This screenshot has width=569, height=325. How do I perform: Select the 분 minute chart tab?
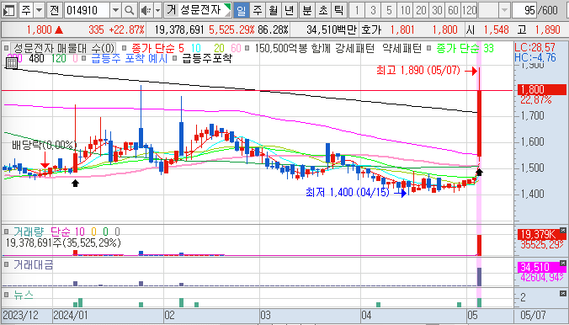[306, 10]
